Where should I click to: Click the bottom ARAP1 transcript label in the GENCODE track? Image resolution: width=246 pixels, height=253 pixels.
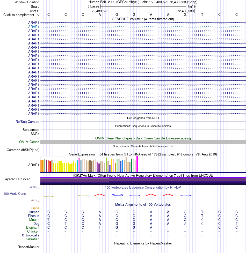pos(34,114)
